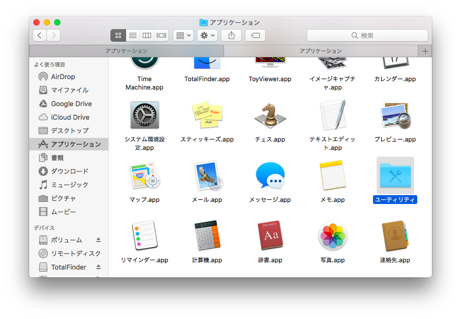
Task: Open the gear action menu dropdown
Action: [x=207, y=35]
